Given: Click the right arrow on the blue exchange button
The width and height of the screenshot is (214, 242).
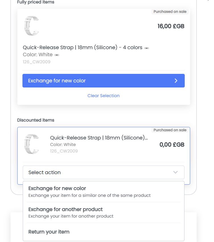Looking at the screenshot, I should pyautogui.click(x=176, y=81).
